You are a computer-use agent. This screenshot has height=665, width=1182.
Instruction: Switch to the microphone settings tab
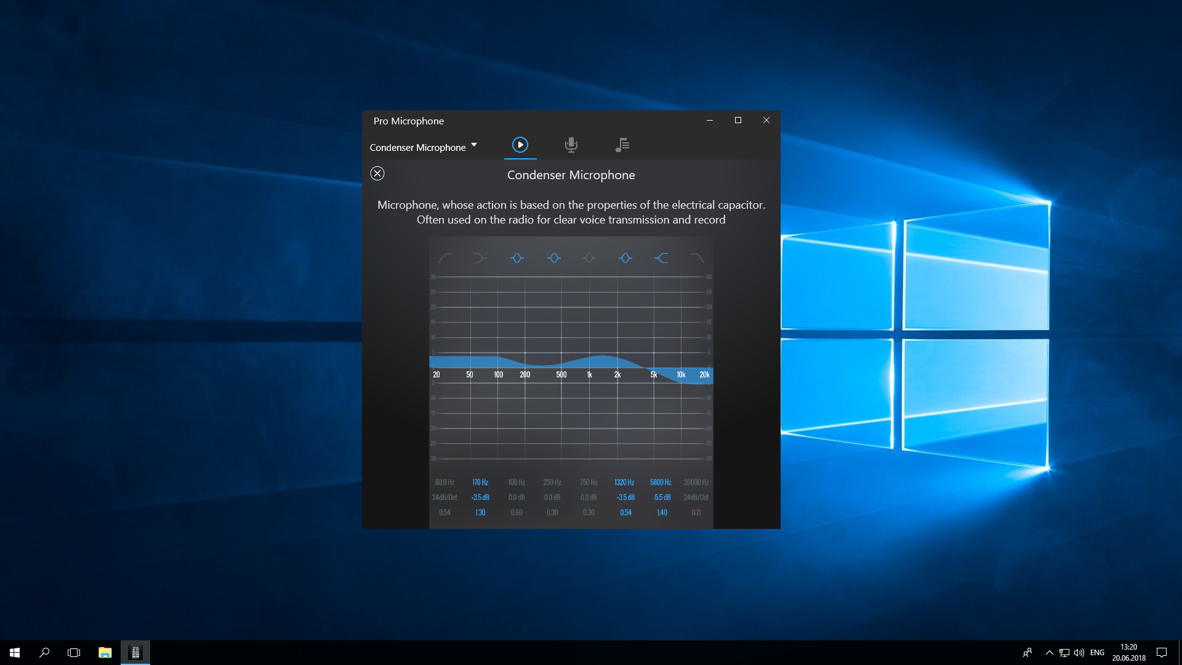pyautogui.click(x=571, y=145)
